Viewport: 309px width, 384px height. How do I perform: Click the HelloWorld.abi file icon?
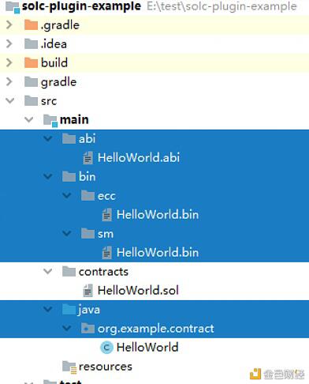(88, 158)
